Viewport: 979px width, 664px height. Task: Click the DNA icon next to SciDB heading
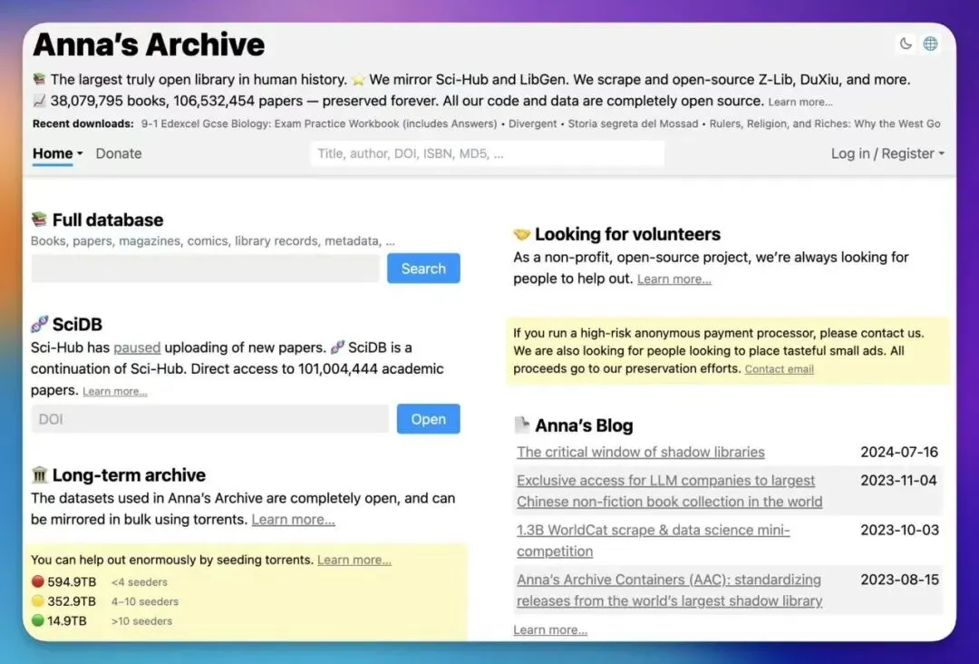pyautogui.click(x=39, y=324)
